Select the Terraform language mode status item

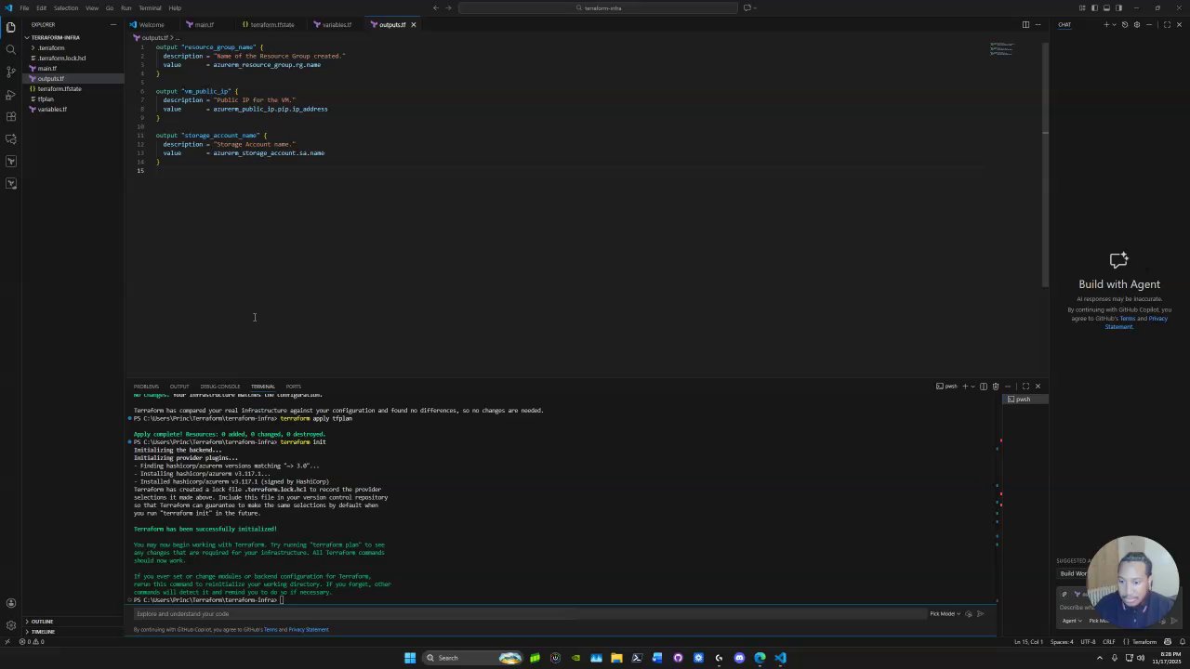point(1144,642)
